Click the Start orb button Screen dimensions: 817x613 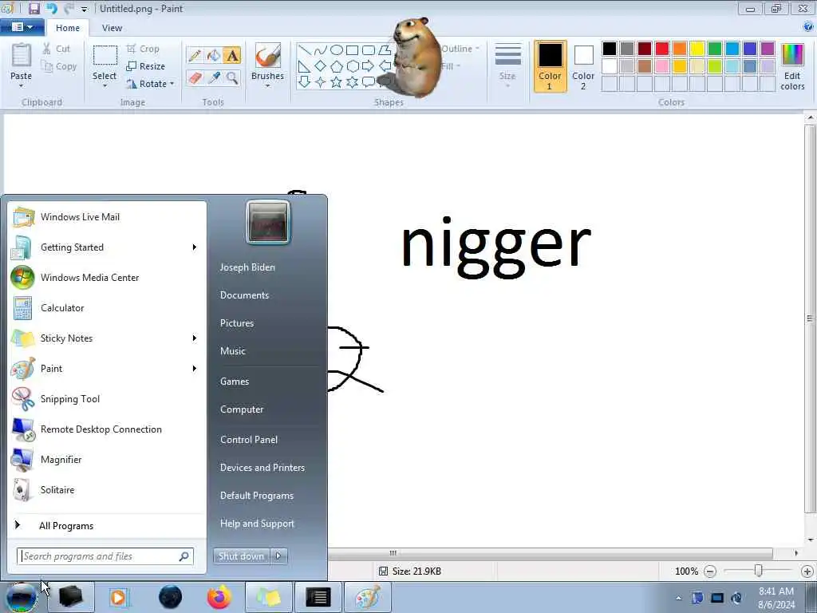click(x=22, y=597)
